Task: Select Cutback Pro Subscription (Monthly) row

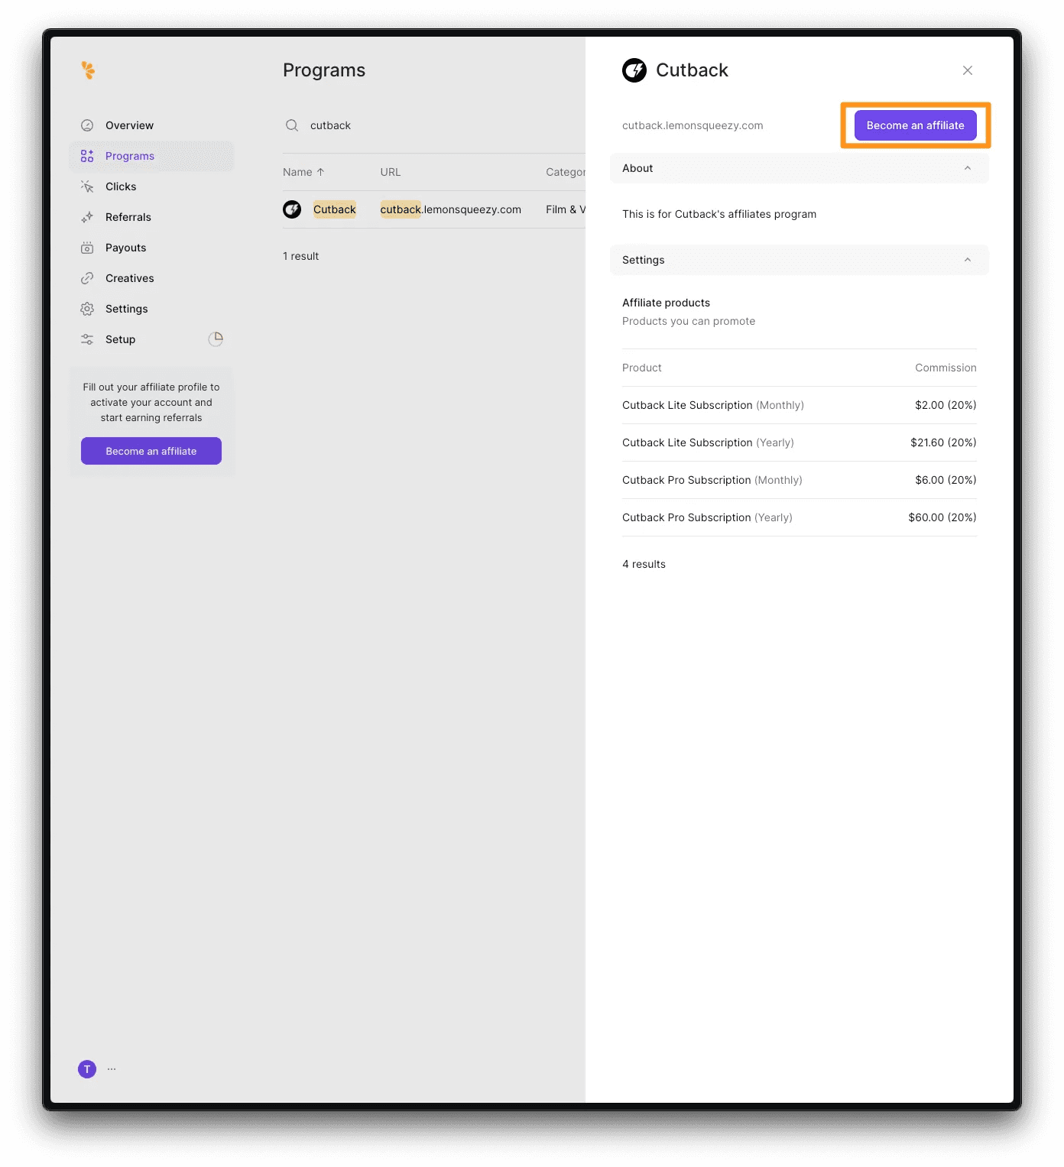Action: pos(800,480)
